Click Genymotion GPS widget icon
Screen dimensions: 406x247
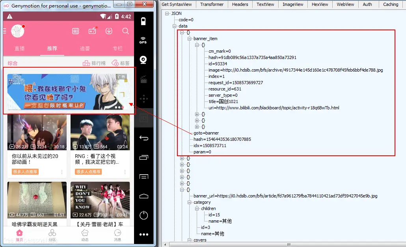(x=143, y=40)
